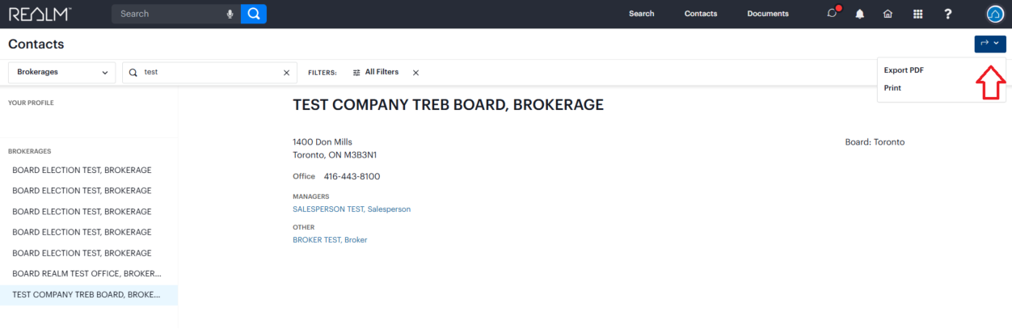The width and height of the screenshot is (1012, 333).
Task: Open the apps grid menu
Action: [x=917, y=14]
